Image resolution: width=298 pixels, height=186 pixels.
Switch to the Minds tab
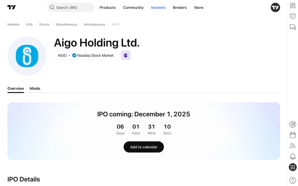(35, 88)
